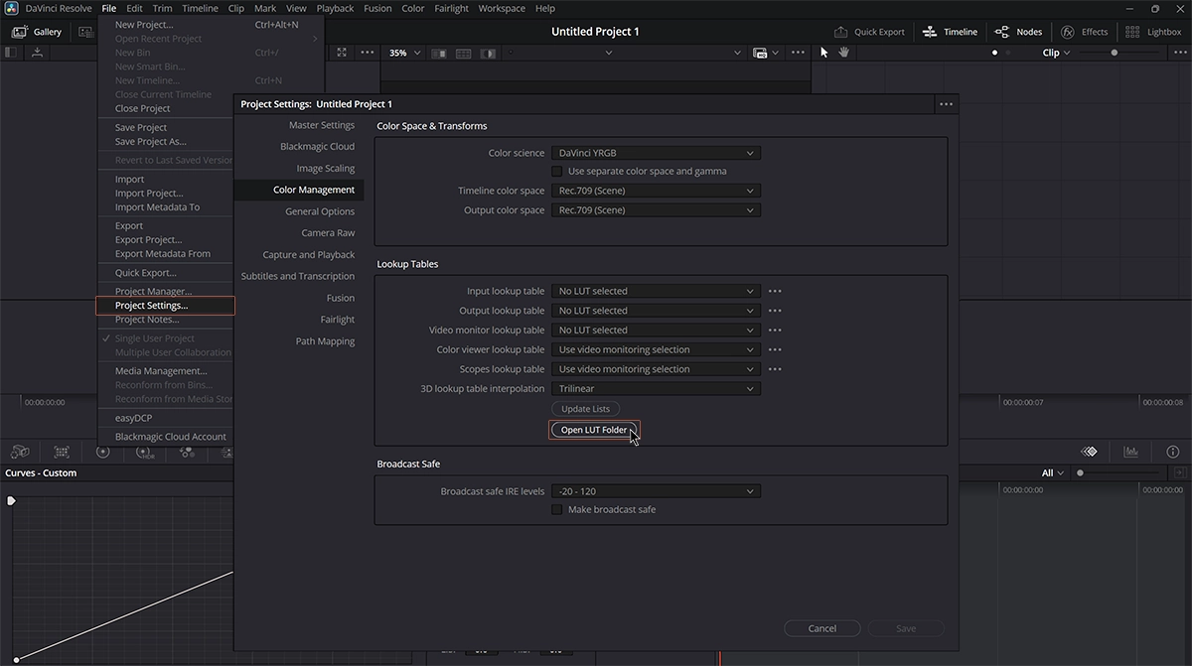Click the Save button in Project Settings
This screenshot has height=666, width=1192.
pyautogui.click(x=906, y=628)
